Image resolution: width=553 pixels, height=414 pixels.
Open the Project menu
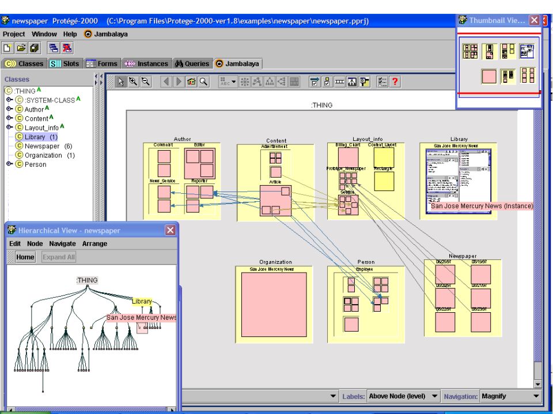coord(14,34)
